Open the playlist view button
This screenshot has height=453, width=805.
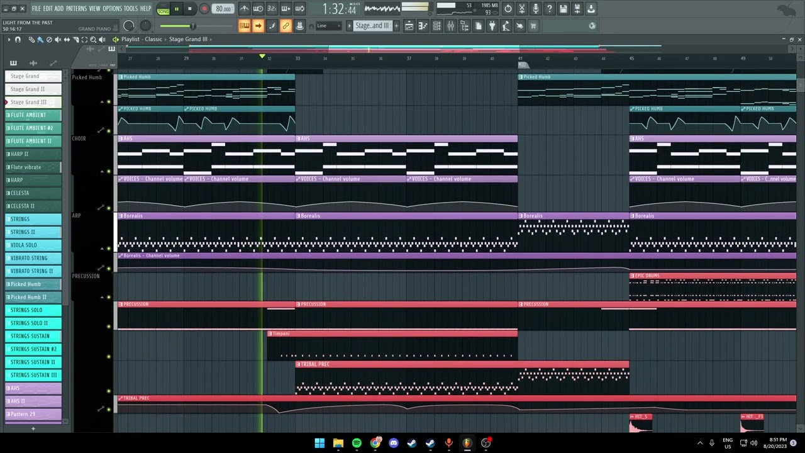pyautogui.click(x=409, y=26)
